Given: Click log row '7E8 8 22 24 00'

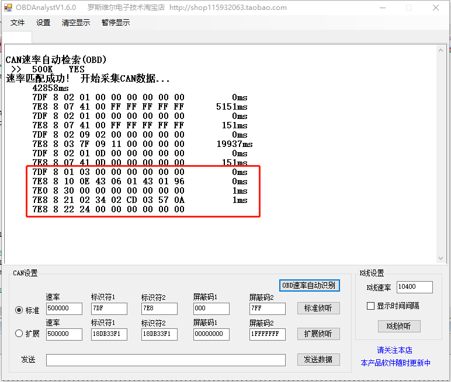Looking at the screenshot, I should pyautogui.click(x=109, y=209).
